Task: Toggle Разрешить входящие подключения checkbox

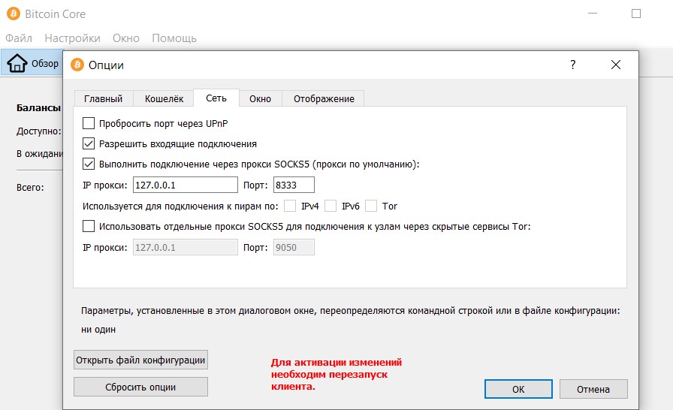Action: coord(89,143)
